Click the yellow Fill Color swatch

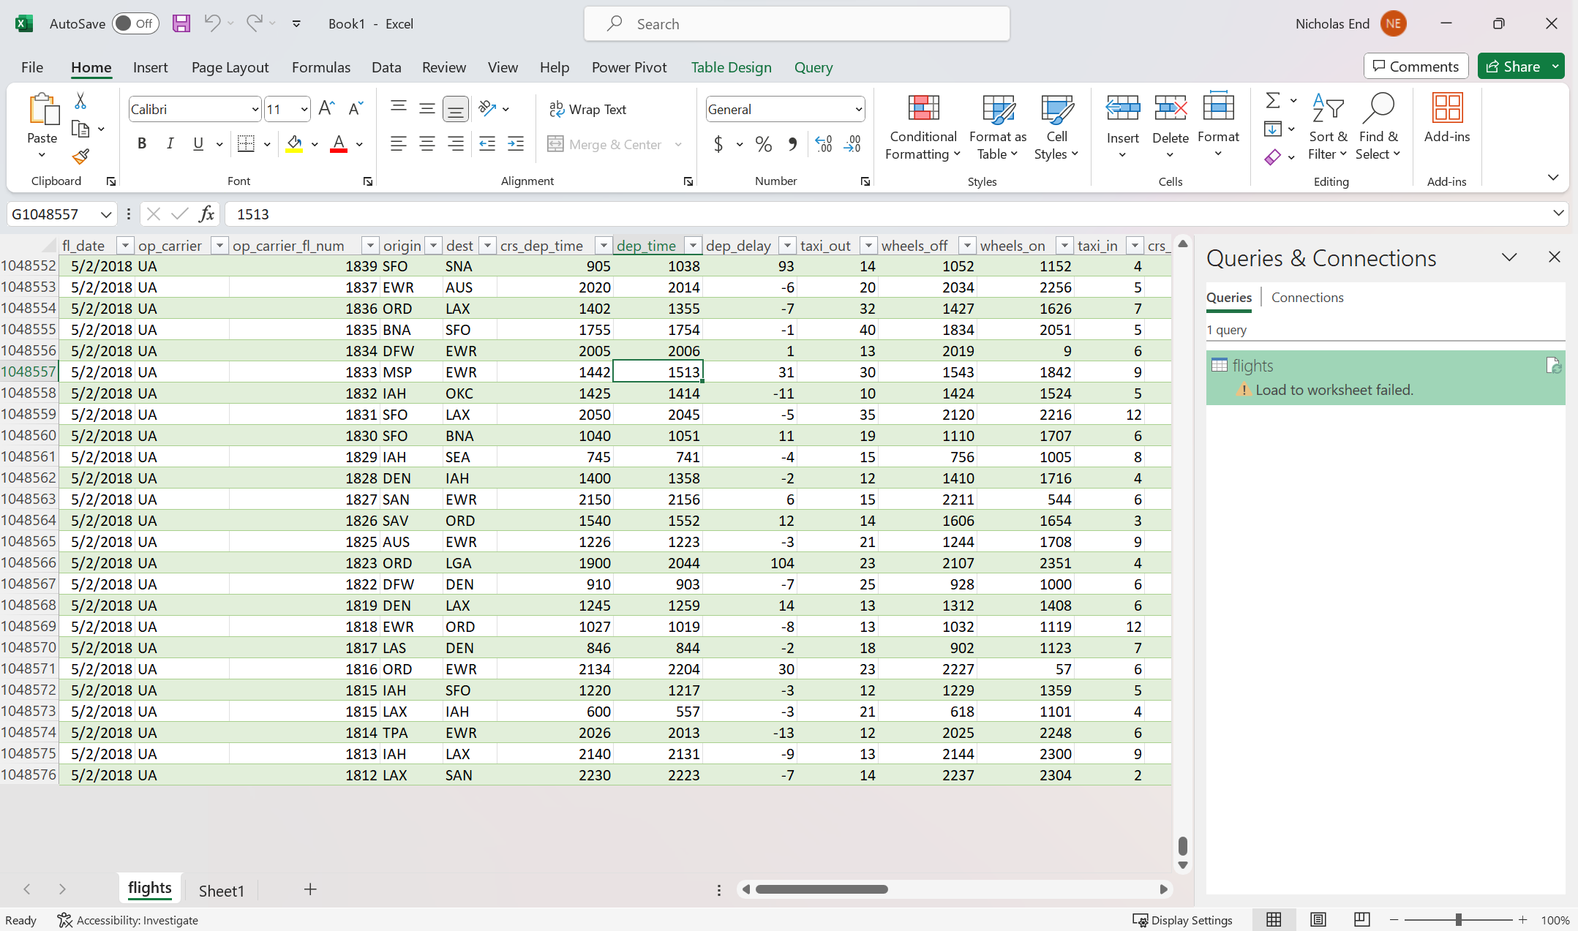coord(294,144)
